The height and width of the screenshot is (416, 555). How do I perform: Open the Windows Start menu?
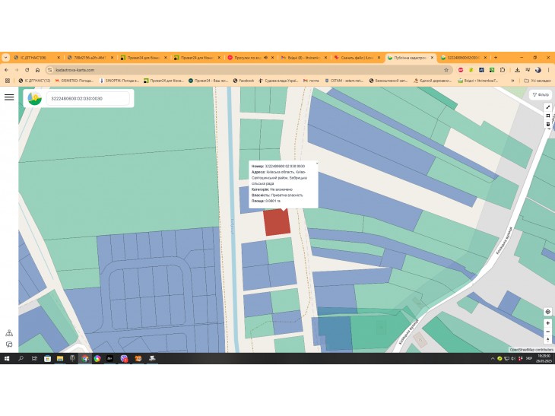tap(6, 359)
